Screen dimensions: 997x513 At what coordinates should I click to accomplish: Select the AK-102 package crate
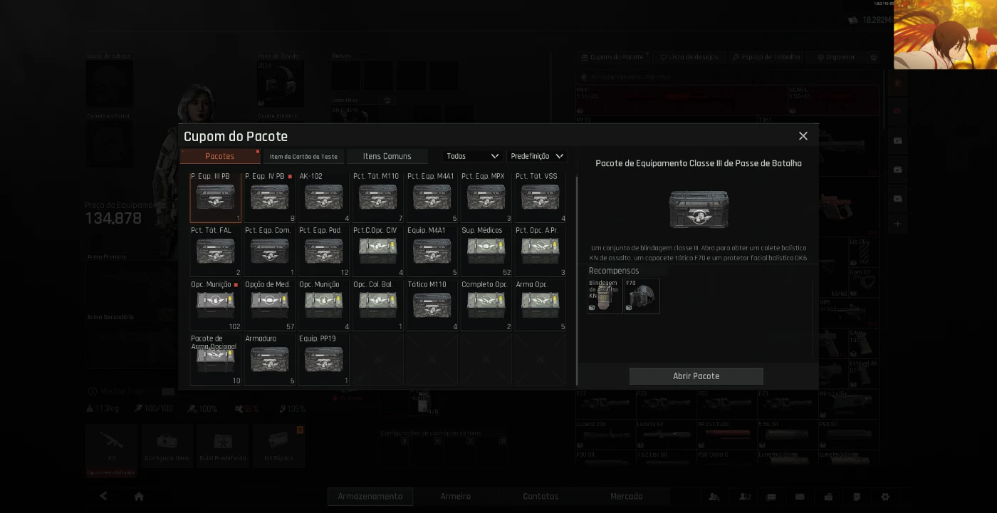click(324, 197)
